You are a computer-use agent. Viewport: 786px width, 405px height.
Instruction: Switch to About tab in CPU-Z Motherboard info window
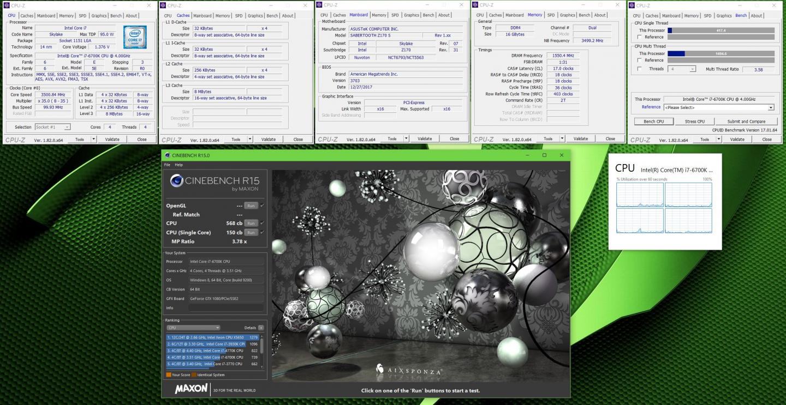coord(444,15)
